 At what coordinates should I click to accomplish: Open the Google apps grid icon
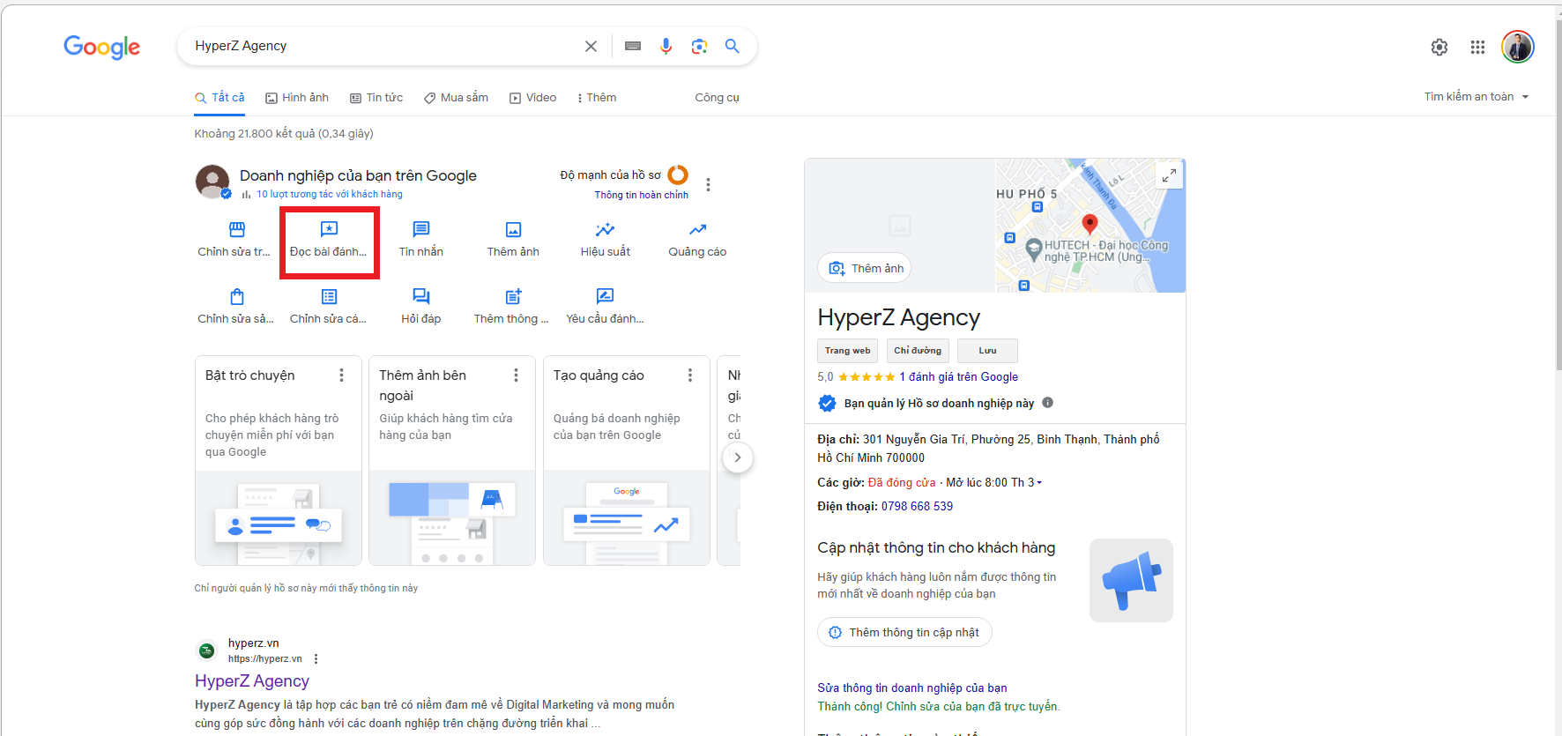1477,48
